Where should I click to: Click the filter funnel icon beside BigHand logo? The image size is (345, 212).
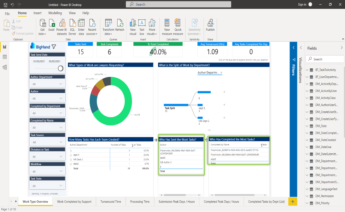(54, 47)
